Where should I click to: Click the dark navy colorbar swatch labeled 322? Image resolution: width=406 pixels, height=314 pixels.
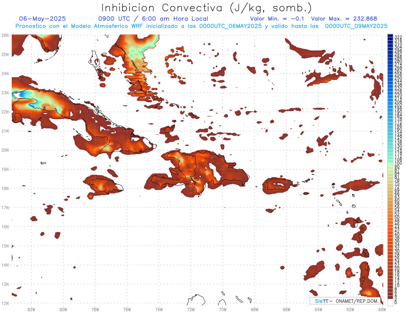coord(390,36)
